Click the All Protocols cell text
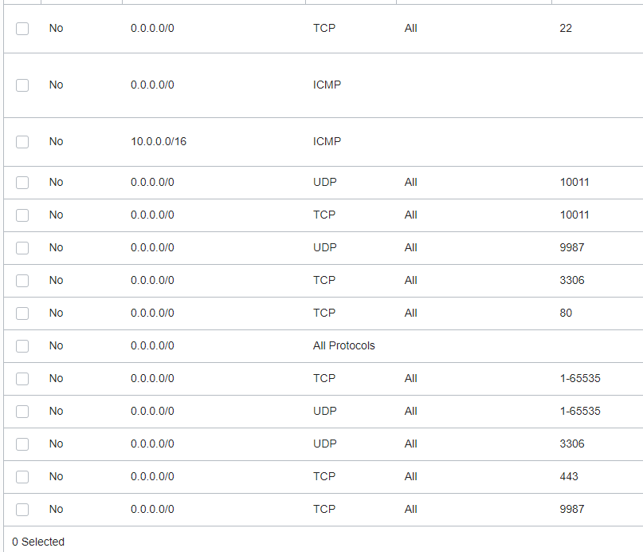The width and height of the screenshot is (643, 552). [x=343, y=345]
